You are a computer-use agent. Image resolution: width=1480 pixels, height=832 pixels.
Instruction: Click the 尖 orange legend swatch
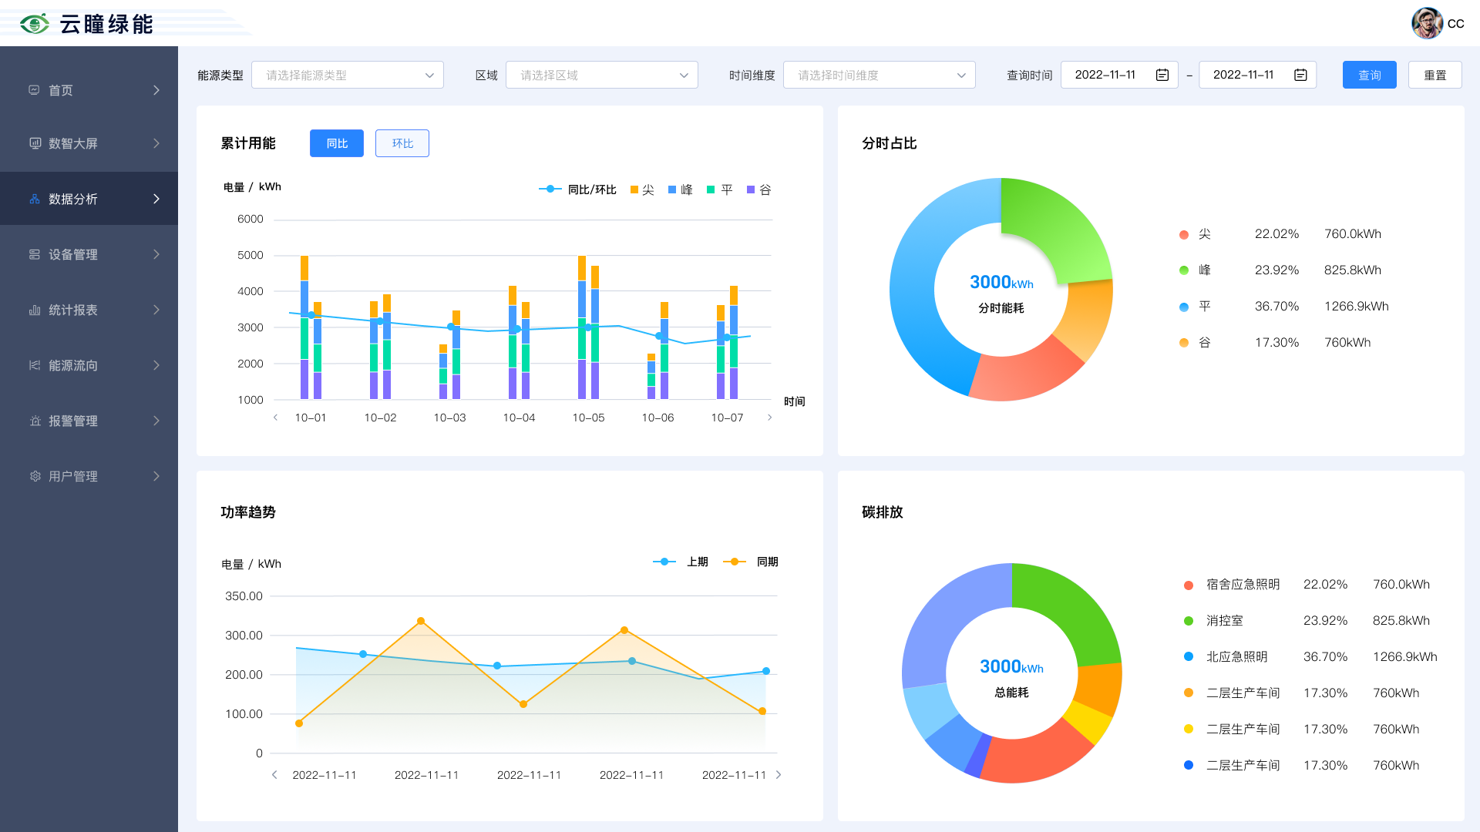[x=634, y=190]
